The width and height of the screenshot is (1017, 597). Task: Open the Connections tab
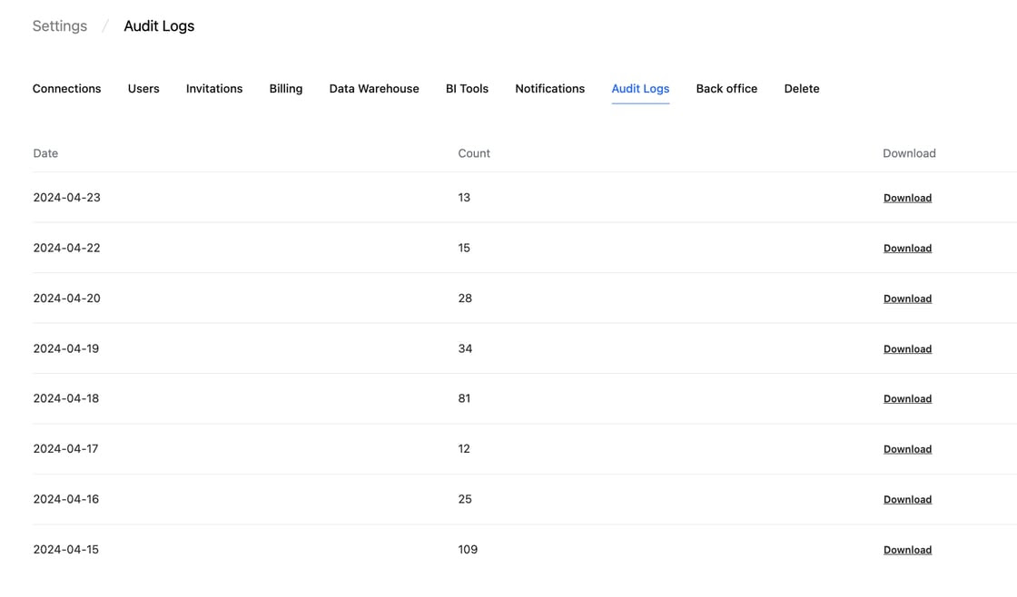coord(66,89)
